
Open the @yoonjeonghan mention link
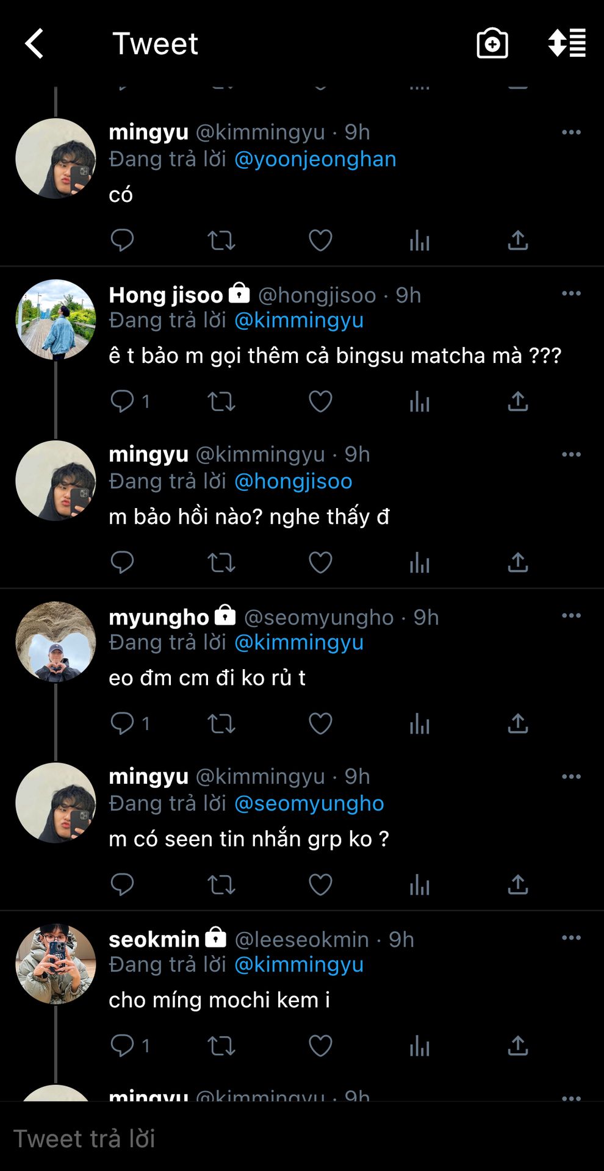click(x=315, y=159)
